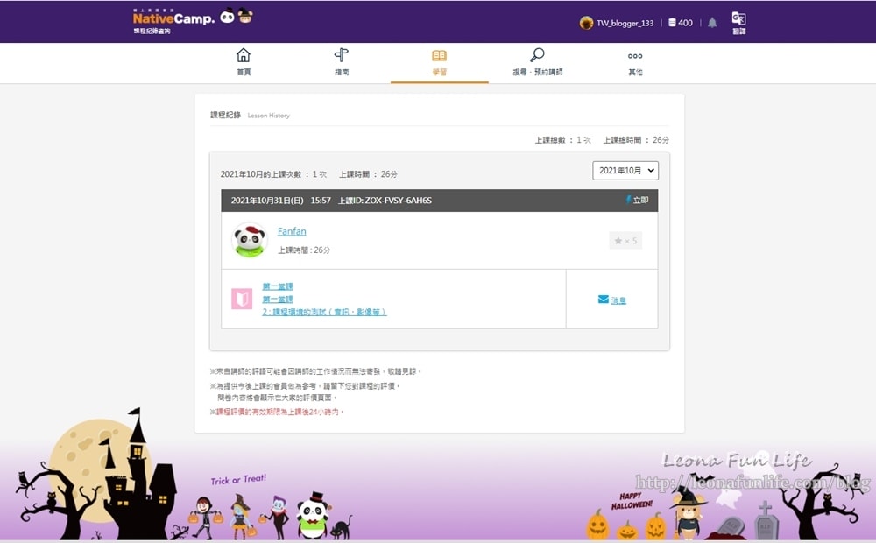Image resolution: width=876 pixels, height=543 pixels.
Task: Open the guide signpost icon
Action: point(342,61)
